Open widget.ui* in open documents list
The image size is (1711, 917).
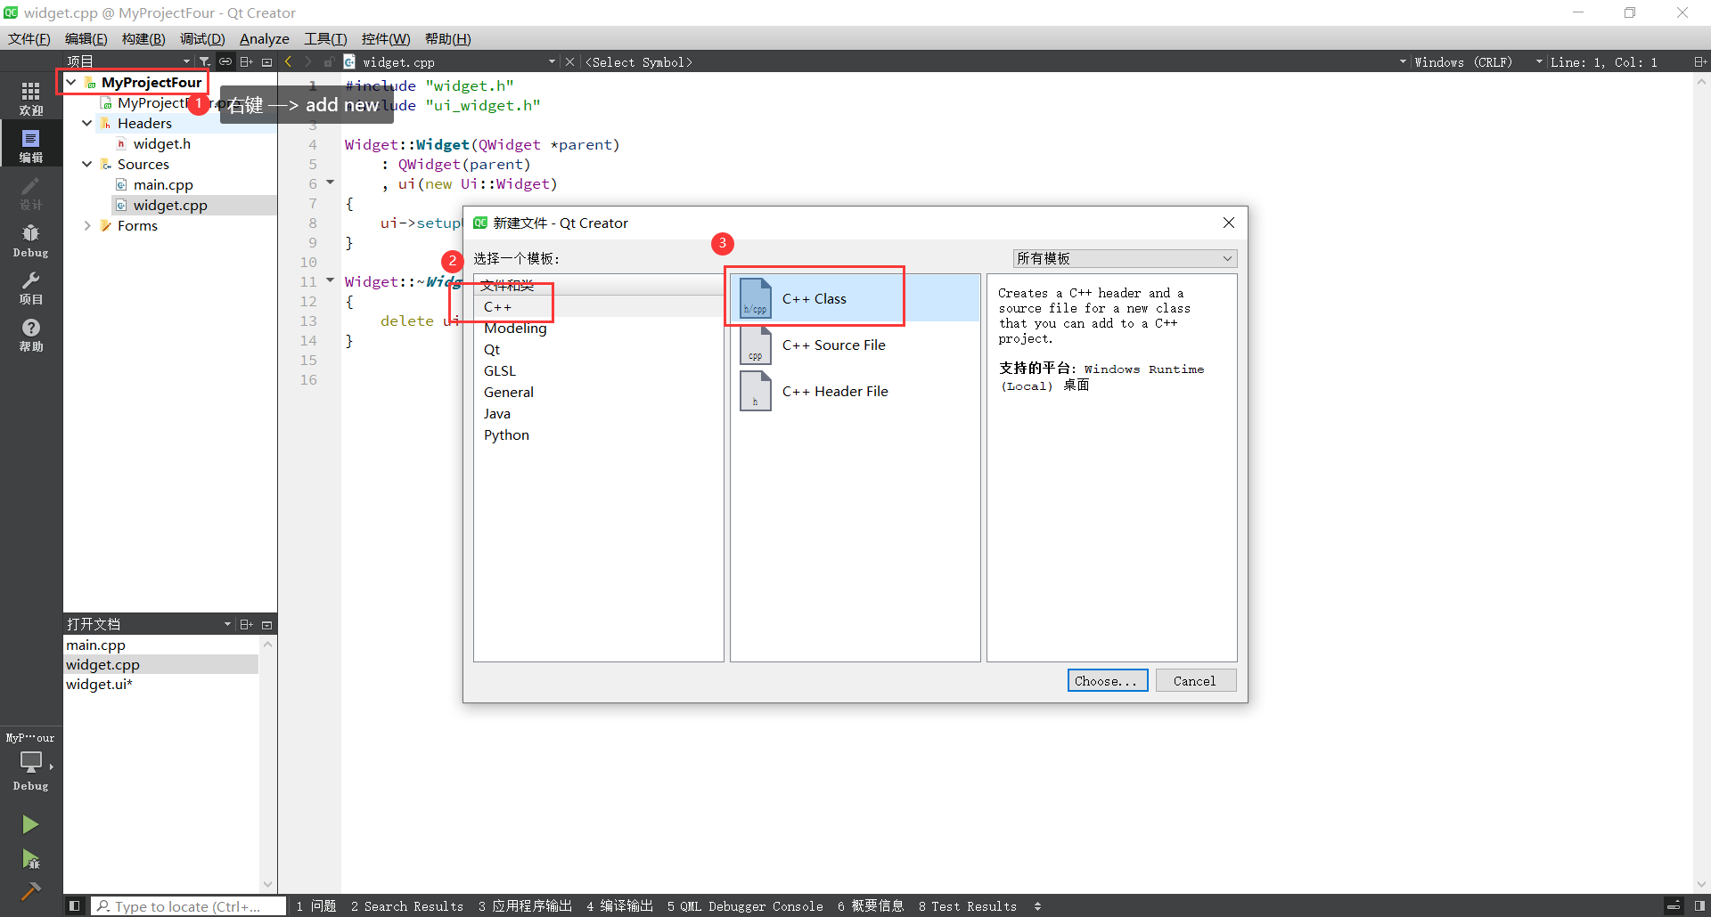coord(100,684)
